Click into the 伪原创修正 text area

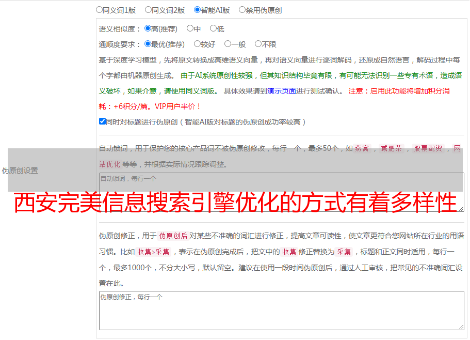point(282,311)
